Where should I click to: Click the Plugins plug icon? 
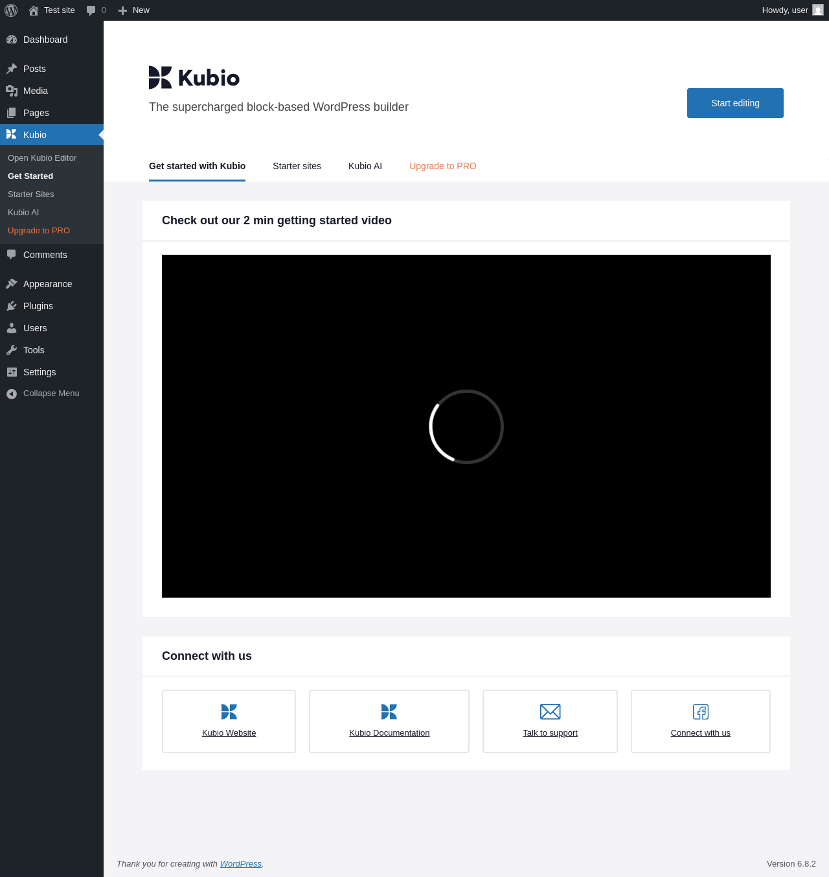pyautogui.click(x=12, y=306)
